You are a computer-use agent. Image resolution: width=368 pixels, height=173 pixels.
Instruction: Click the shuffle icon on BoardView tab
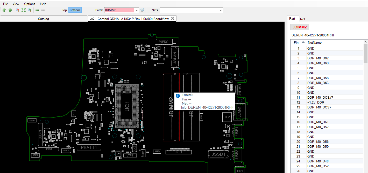[x=92, y=19]
